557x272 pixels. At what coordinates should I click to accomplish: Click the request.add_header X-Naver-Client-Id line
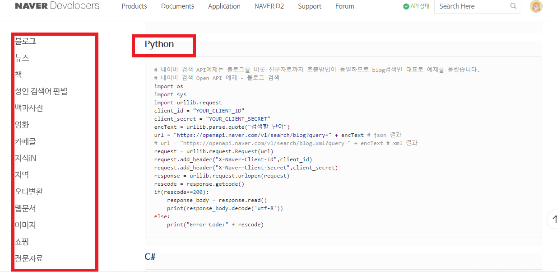[233, 159]
